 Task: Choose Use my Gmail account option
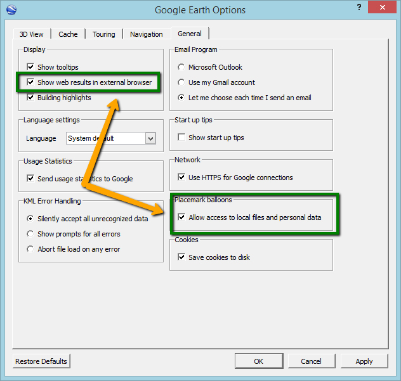pos(181,82)
